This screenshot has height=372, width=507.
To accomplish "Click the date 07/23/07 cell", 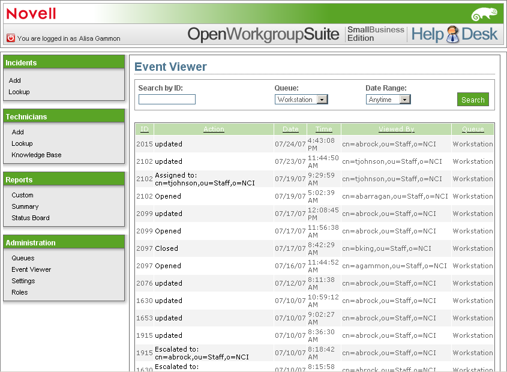I will click(x=290, y=161).
